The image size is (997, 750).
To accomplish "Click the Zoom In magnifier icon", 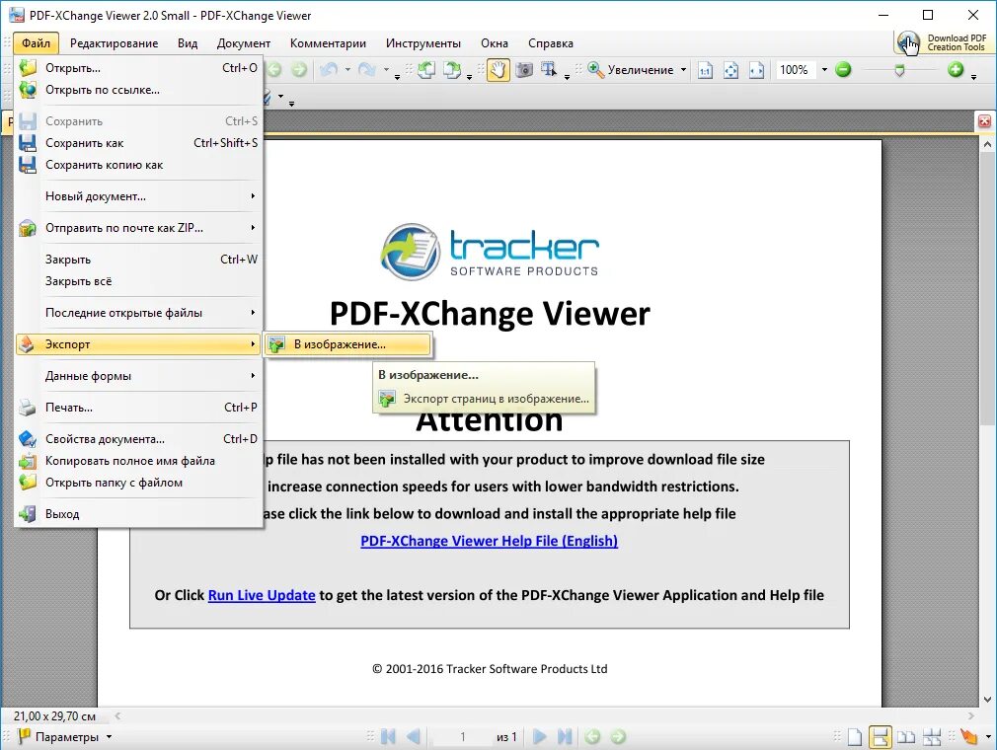I will 596,70.
